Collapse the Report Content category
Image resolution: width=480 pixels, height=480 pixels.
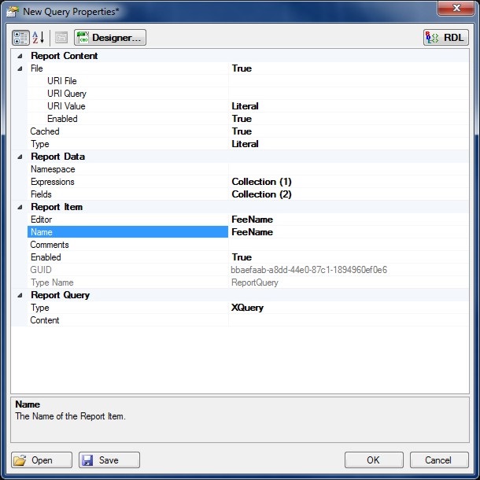tap(19, 57)
